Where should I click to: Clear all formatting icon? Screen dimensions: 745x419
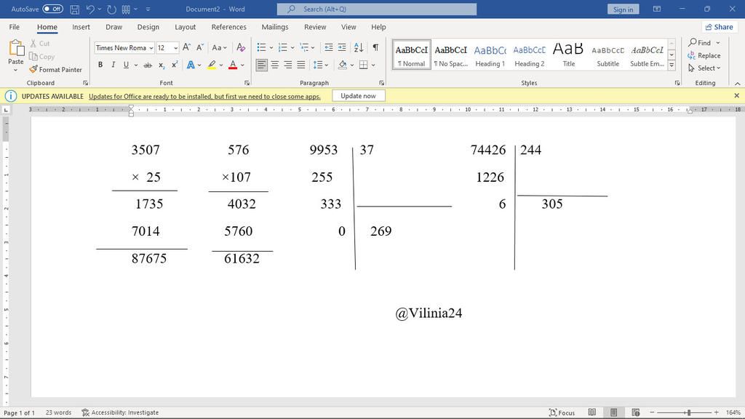pos(241,47)
